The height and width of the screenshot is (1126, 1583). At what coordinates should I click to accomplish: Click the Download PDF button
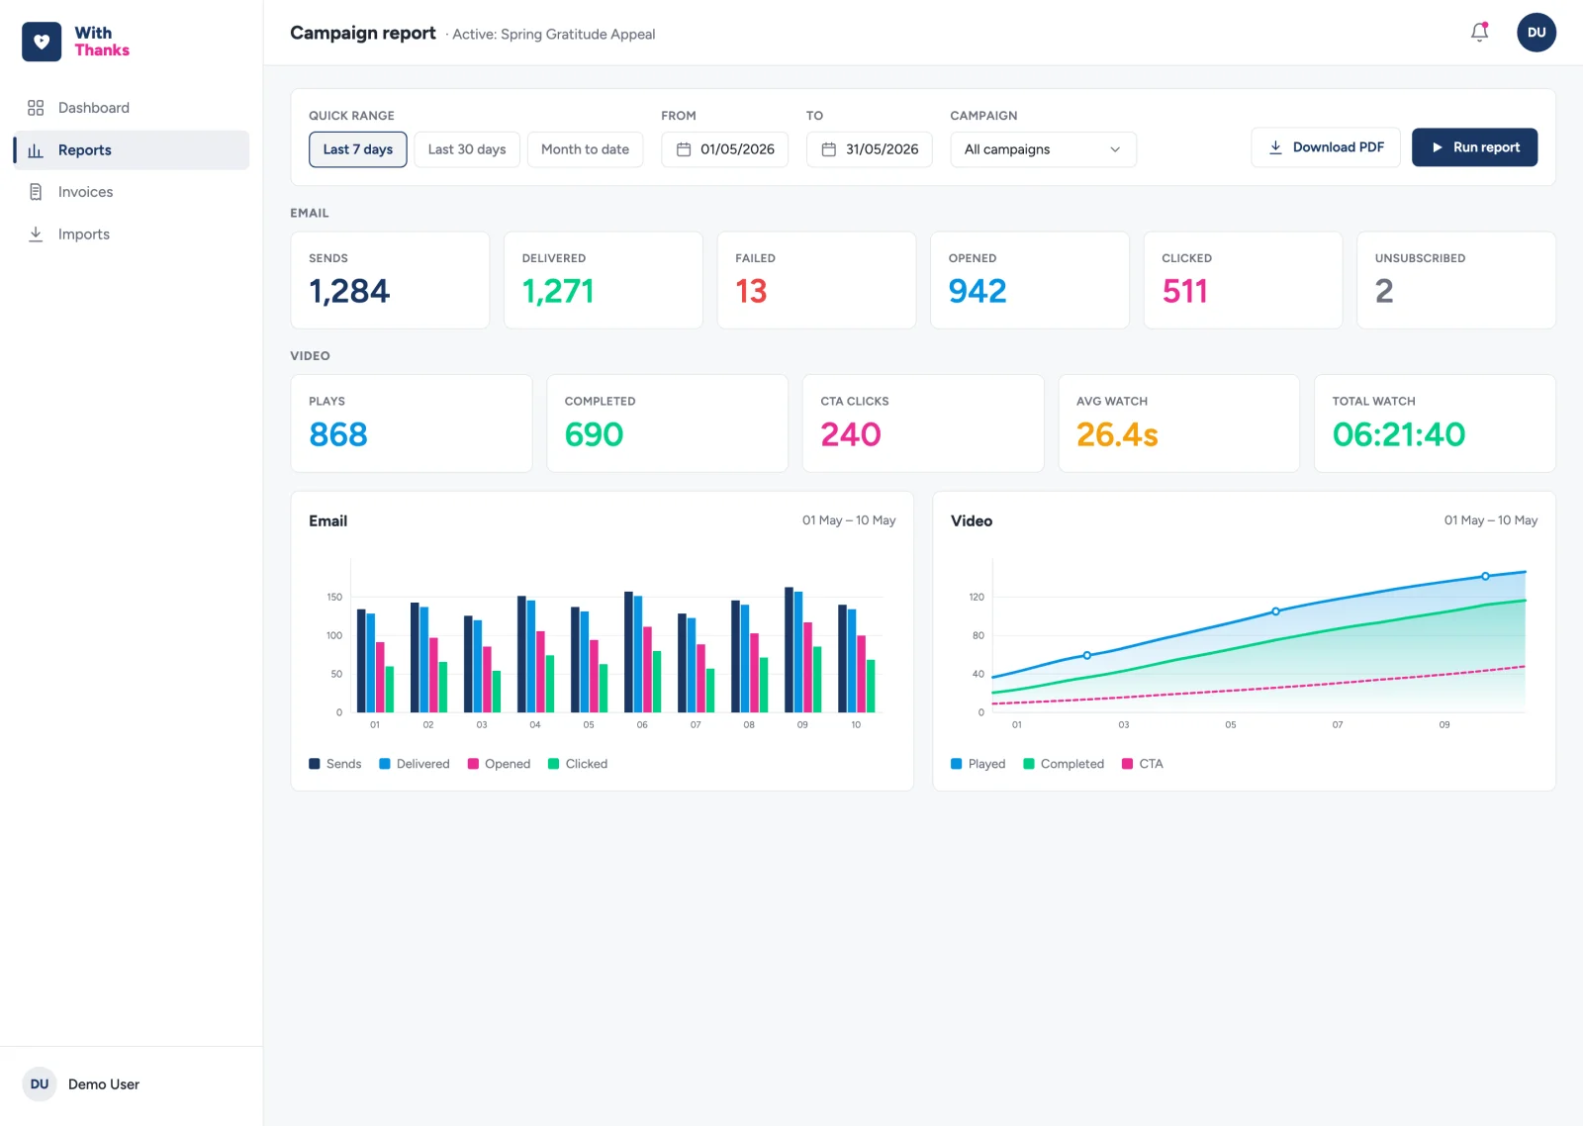[x=1326, y=147]
